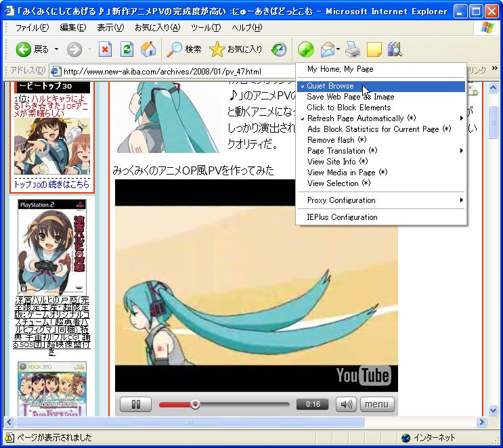
Task: Choose Save Web Page as Image
Action: 380,97
